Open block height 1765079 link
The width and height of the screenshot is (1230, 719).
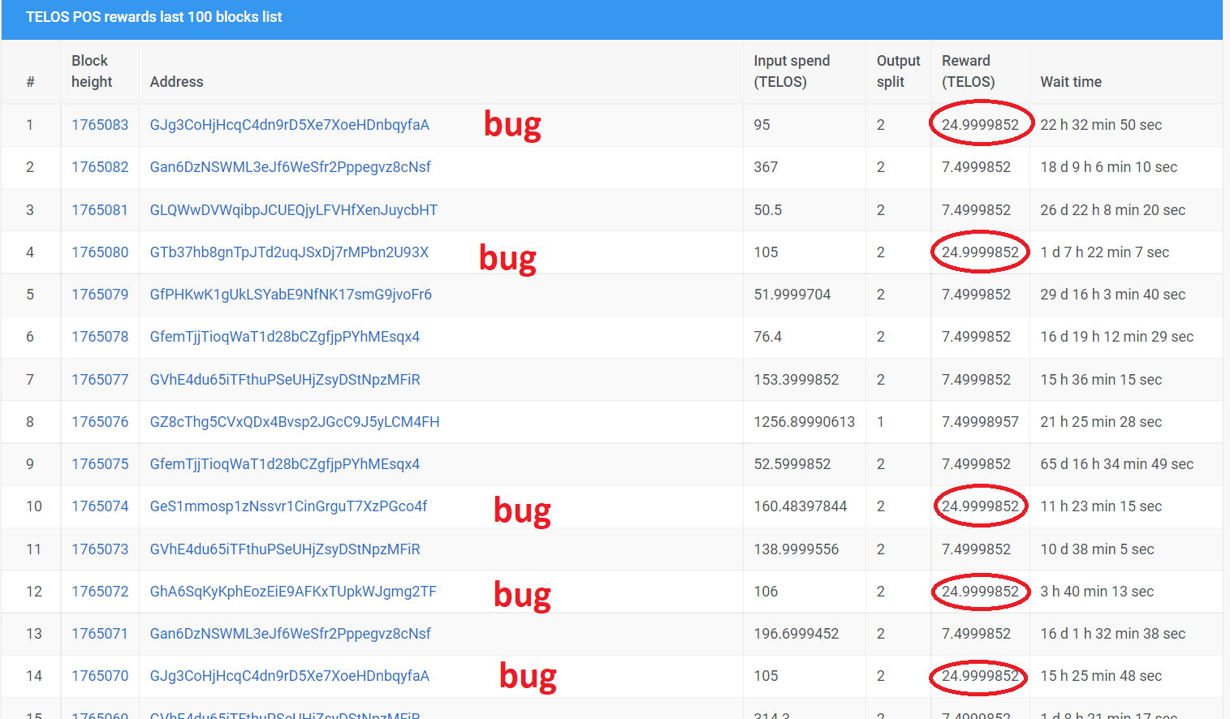click(100, 295)
